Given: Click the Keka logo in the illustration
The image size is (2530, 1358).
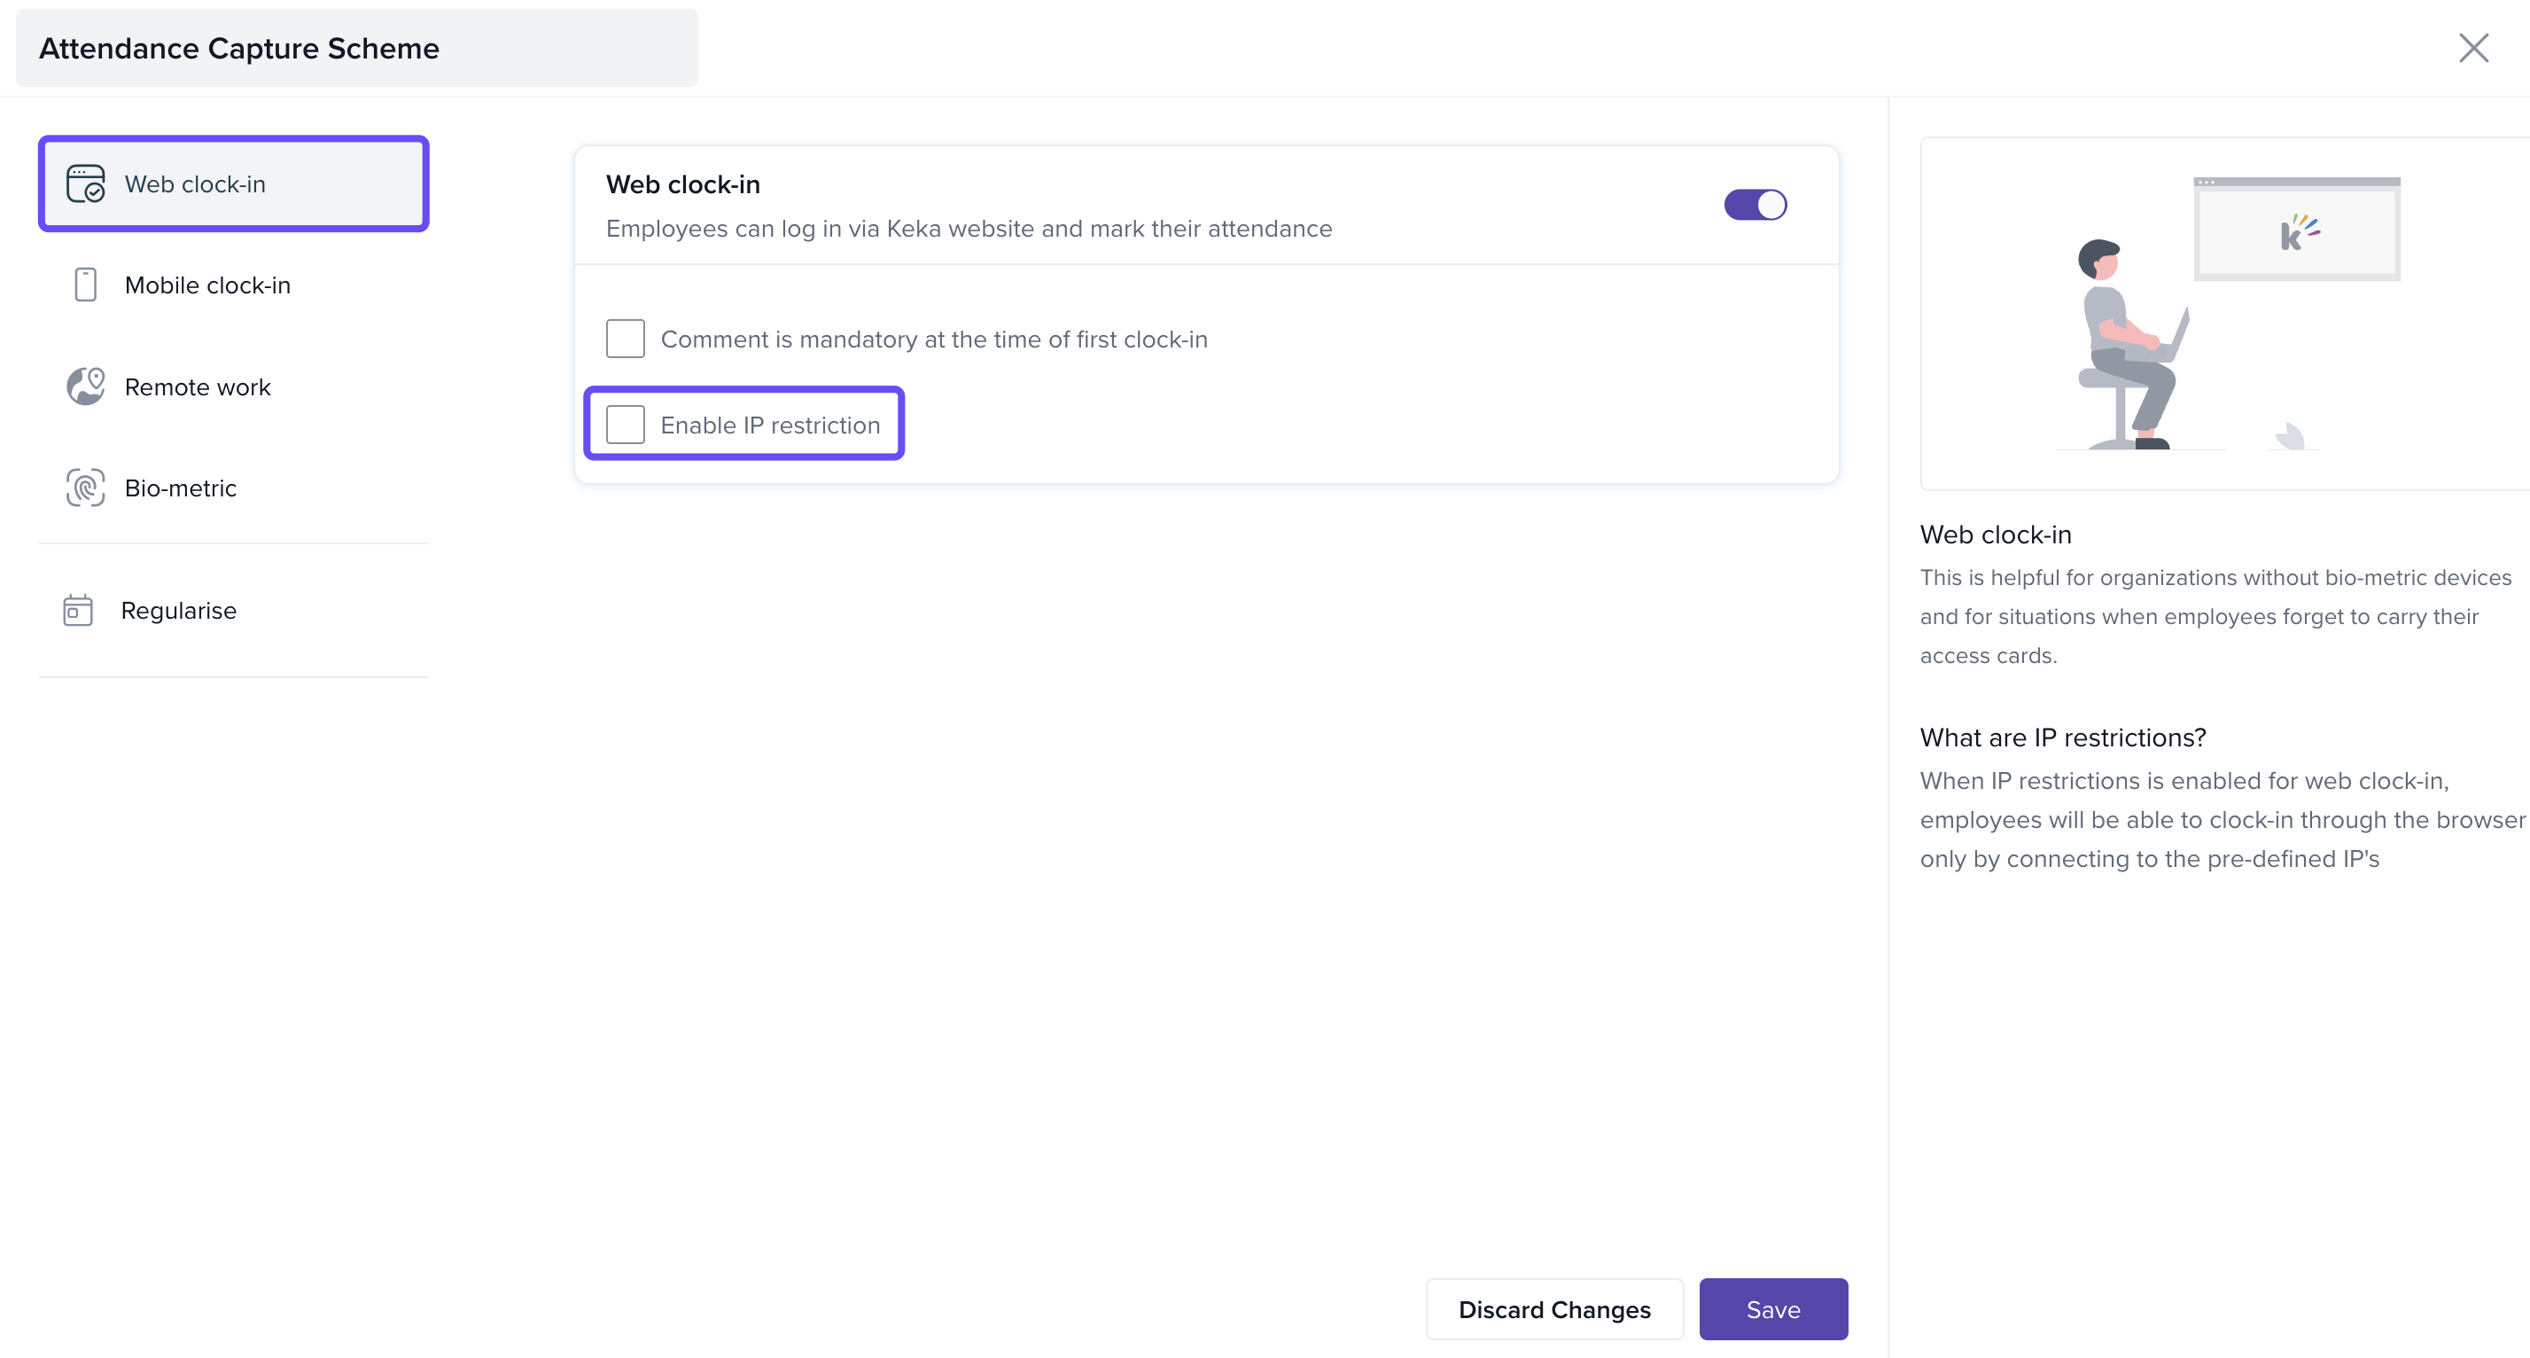Looking at the screenshot, I should click(x=2298, y=232).
